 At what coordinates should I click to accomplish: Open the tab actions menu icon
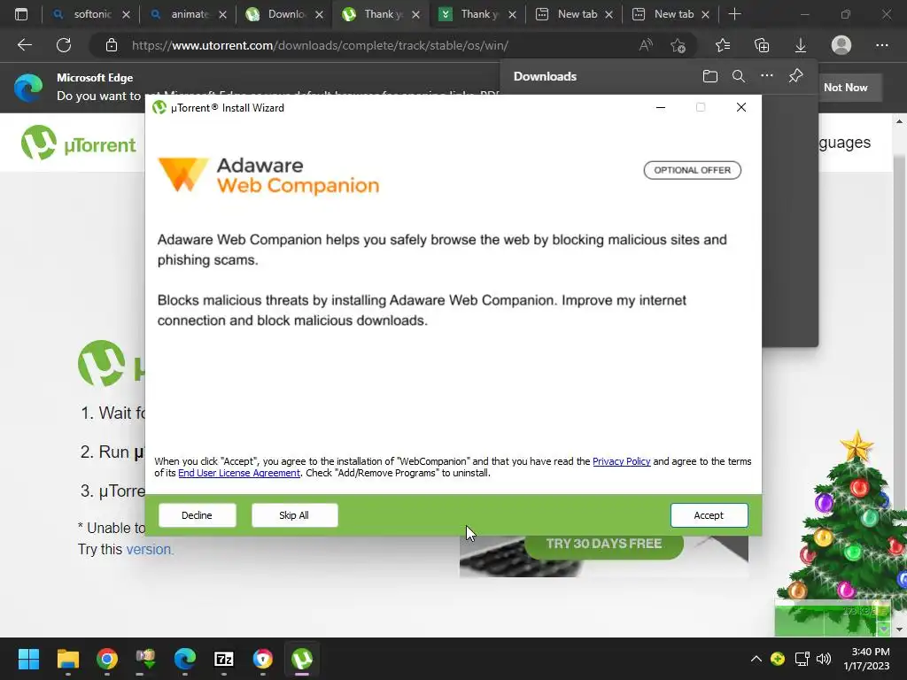pos(21,14)
